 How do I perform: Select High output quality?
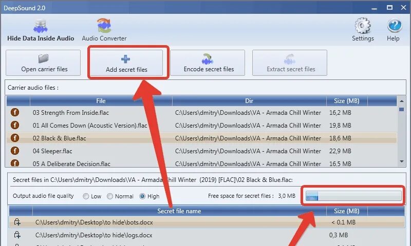(x=149, y=196)
